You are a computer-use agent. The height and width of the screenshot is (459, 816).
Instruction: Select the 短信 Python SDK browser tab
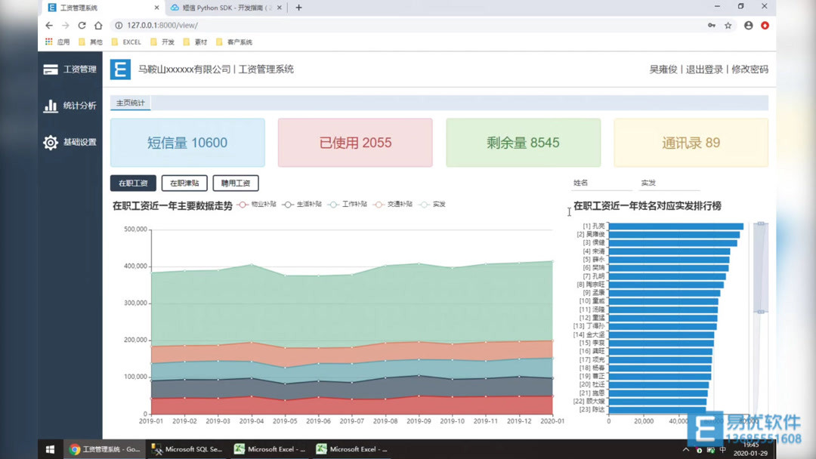tap(227, 7)
